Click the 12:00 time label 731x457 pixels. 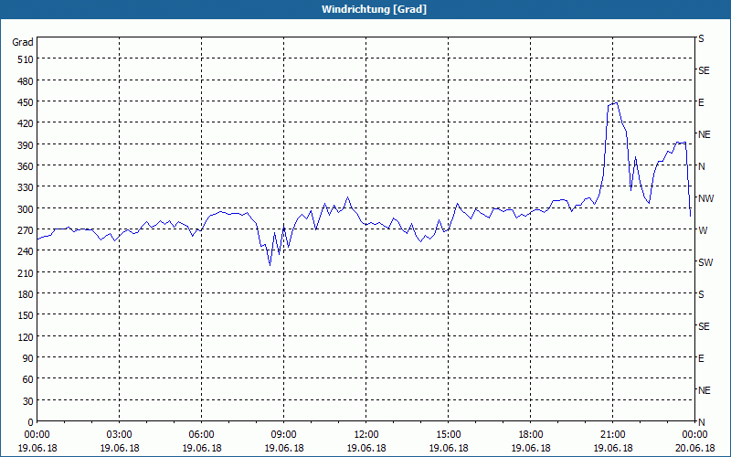[366, 435]
